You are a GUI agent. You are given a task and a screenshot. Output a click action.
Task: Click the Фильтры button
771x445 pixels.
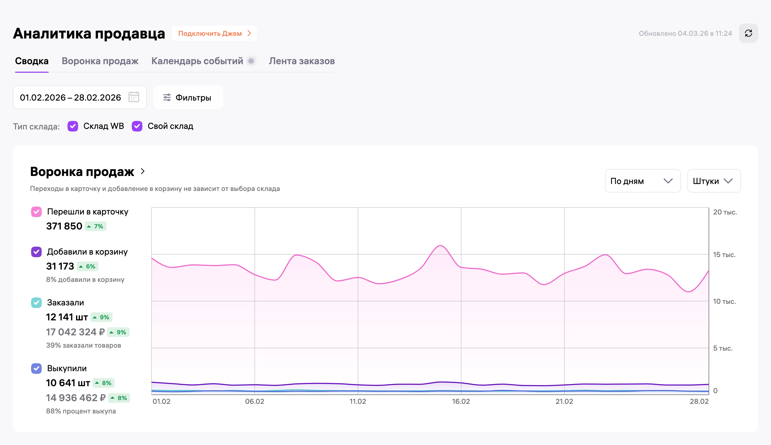[188, 98]
